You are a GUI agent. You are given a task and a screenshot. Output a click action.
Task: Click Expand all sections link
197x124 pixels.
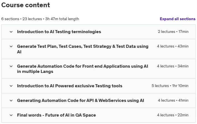tap(178, 19)
